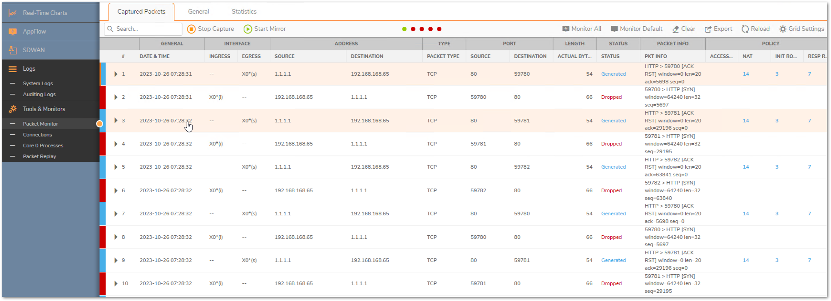Click the Stop Capture icon
The width and height of the screenshot is (831, 301).
191,29
